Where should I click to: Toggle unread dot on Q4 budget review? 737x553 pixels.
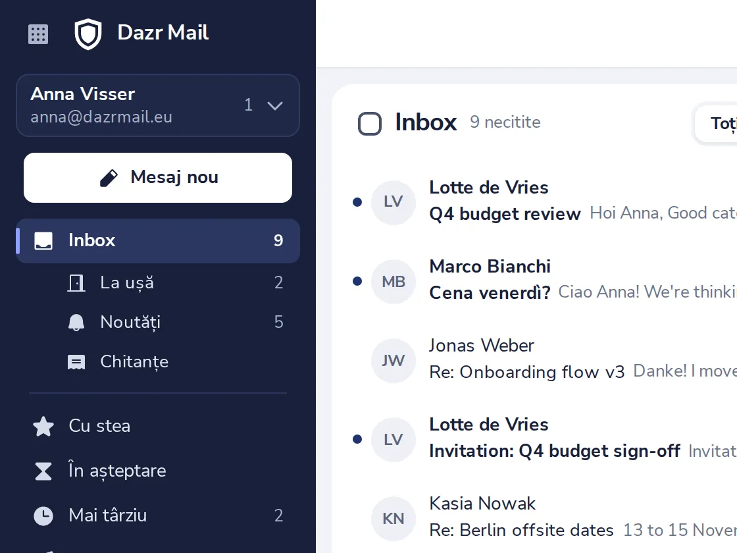pyautogui.click(x=357, y=202)
